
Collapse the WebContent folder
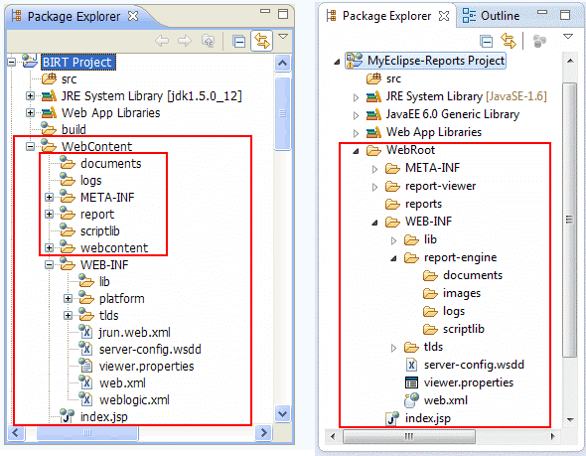30,146
